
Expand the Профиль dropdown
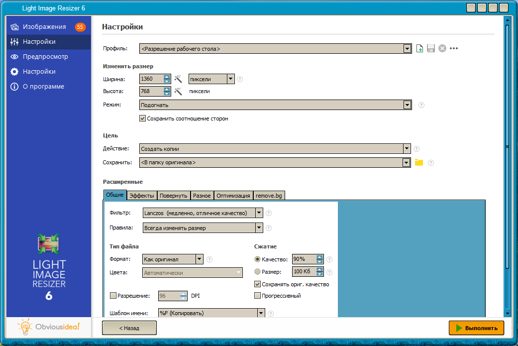pyautogui.click(x=407, y=49)
